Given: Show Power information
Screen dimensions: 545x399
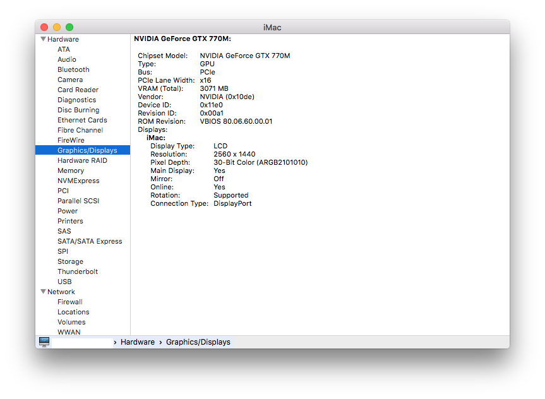Looking at the screenshot, I should click(68, 211).
